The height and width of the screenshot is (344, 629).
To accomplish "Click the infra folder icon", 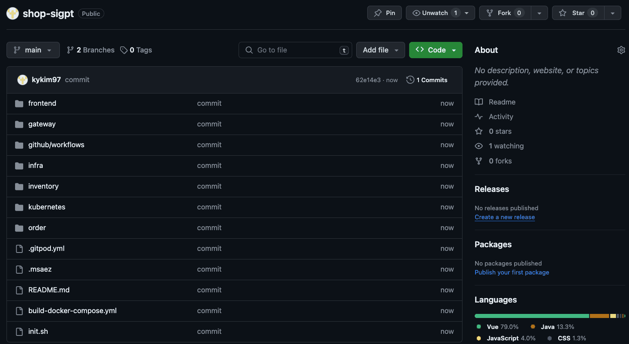I will click(19, 166).
